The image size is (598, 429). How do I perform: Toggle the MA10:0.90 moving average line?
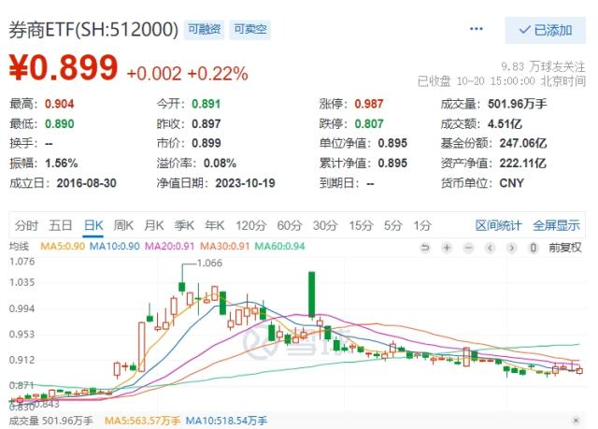point(114,247)
